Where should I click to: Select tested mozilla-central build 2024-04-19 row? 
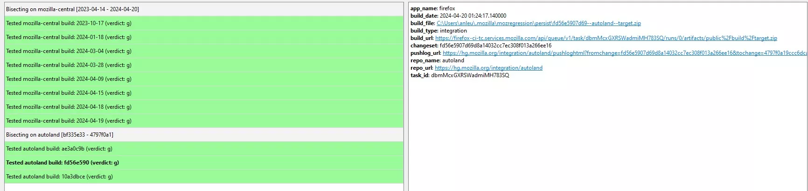pyautogui.click(x=204, y=121)
